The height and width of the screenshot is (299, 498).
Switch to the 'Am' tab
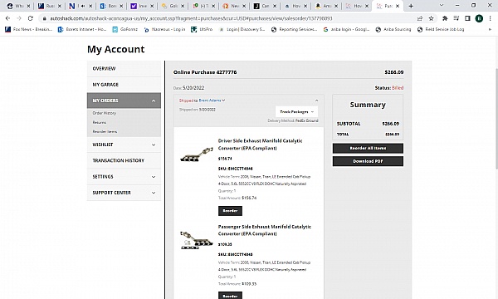pyautogui.click(x=326, y=6)
